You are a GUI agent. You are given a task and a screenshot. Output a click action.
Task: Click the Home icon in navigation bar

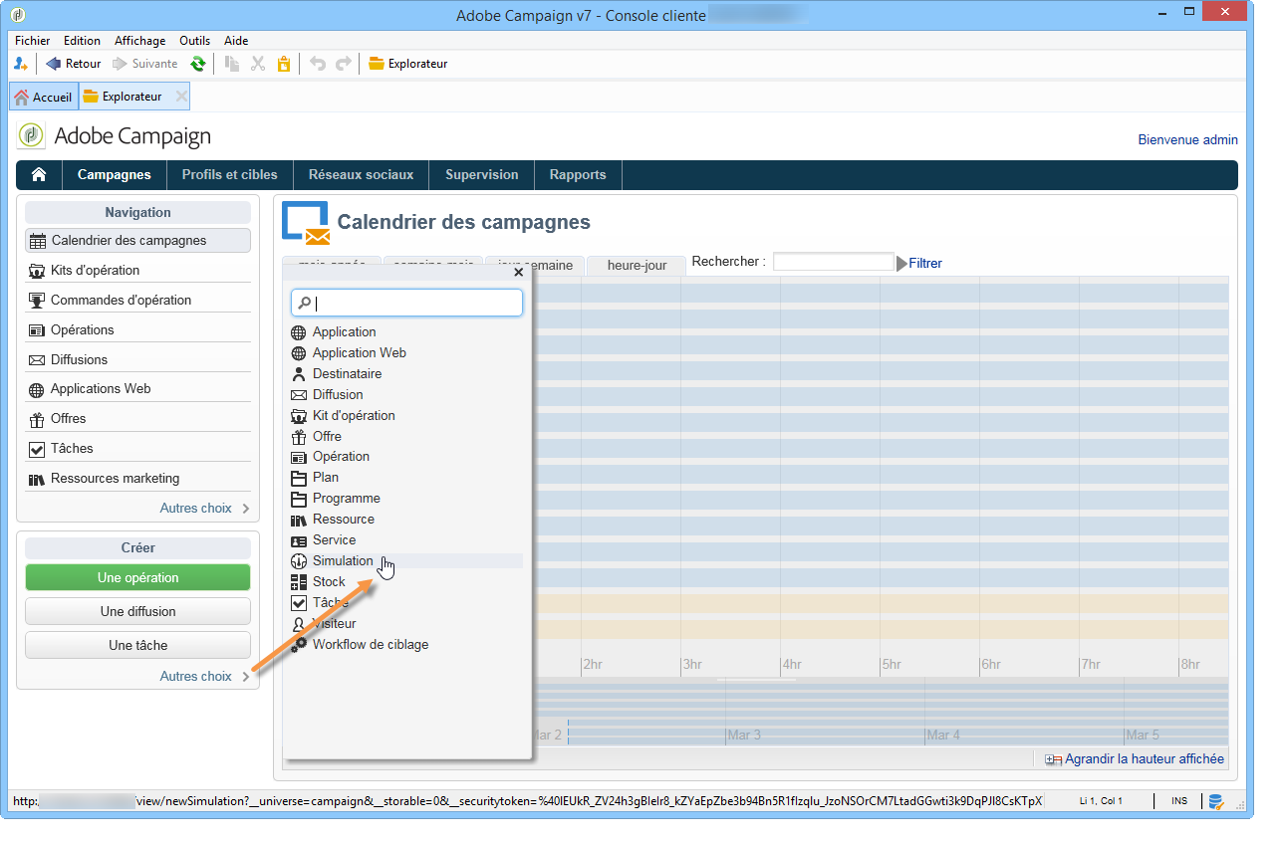click(39, 175)
